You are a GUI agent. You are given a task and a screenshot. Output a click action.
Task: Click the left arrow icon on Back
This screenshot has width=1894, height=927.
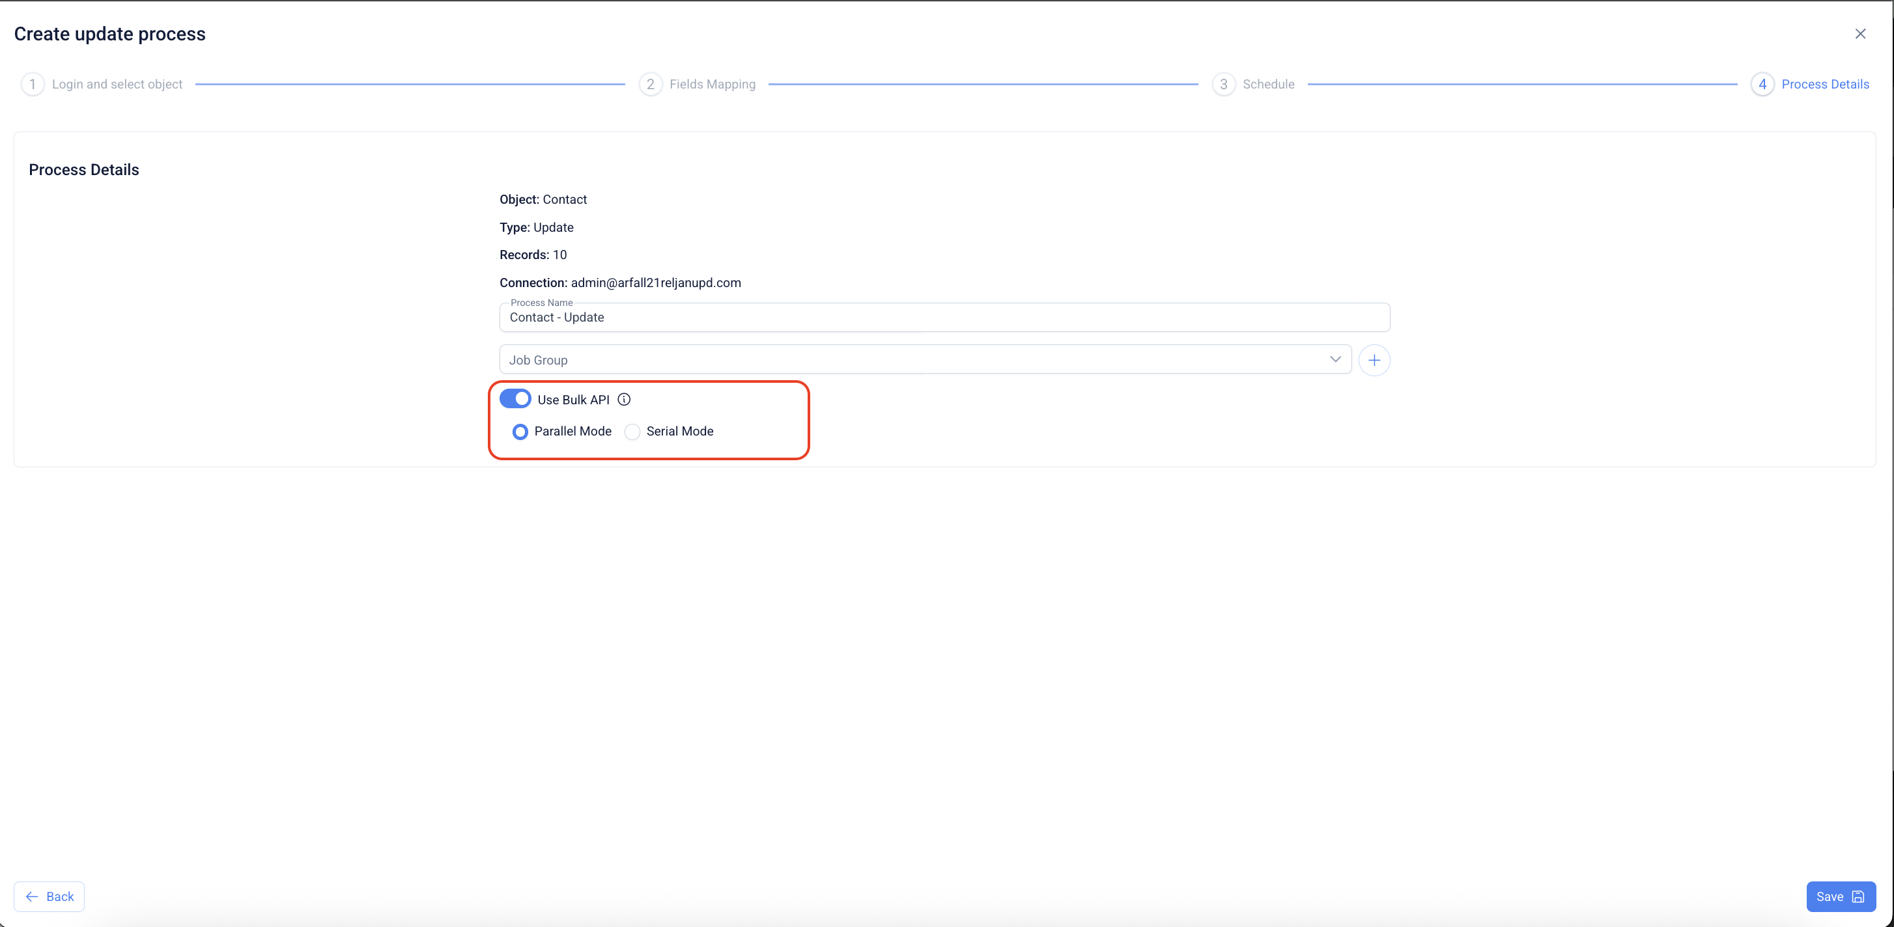32,896
